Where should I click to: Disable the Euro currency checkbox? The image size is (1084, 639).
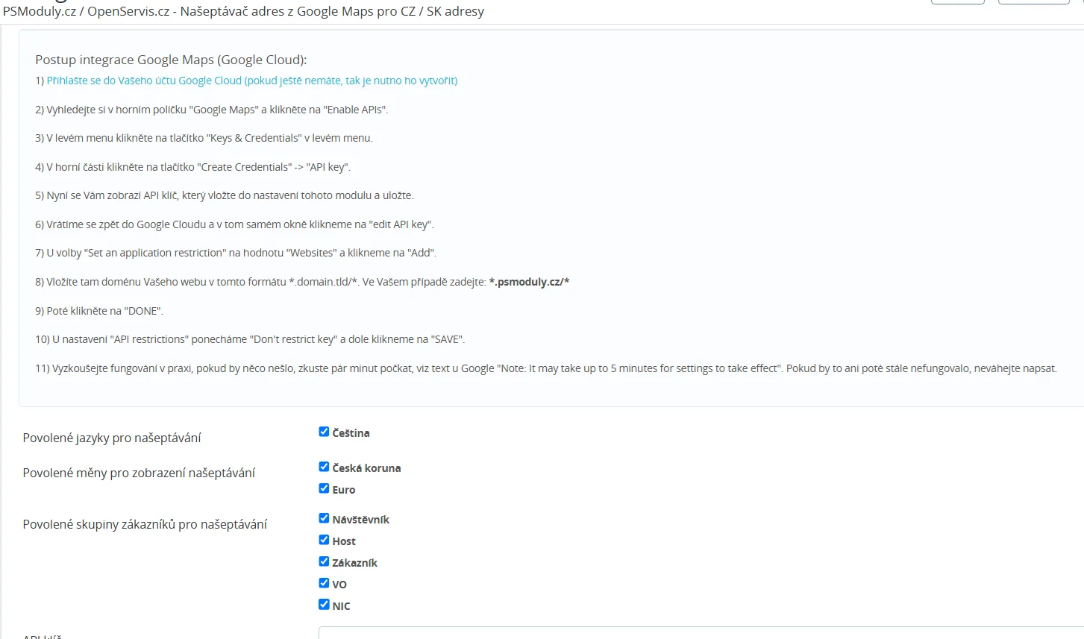[x=324, y=488]
